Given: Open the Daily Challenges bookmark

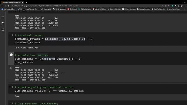Looking at the screenshot, I should [45, 9].
